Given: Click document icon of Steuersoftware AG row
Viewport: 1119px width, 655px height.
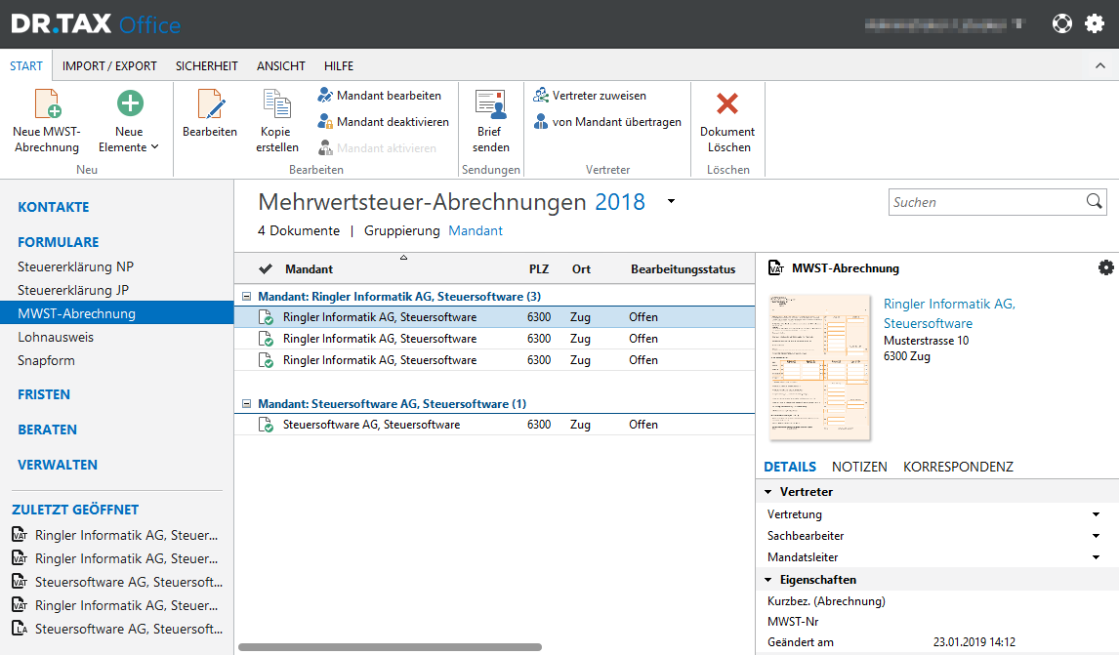Looking at the screenshot, I should pos(266,426).
